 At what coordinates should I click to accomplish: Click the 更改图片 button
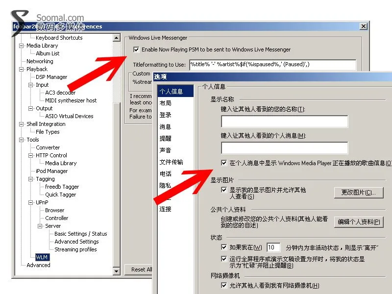point(359,193)
